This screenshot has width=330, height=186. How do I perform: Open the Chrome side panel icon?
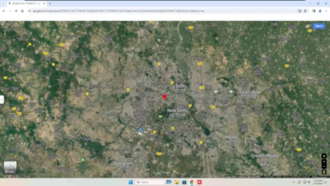pos(314,11)
